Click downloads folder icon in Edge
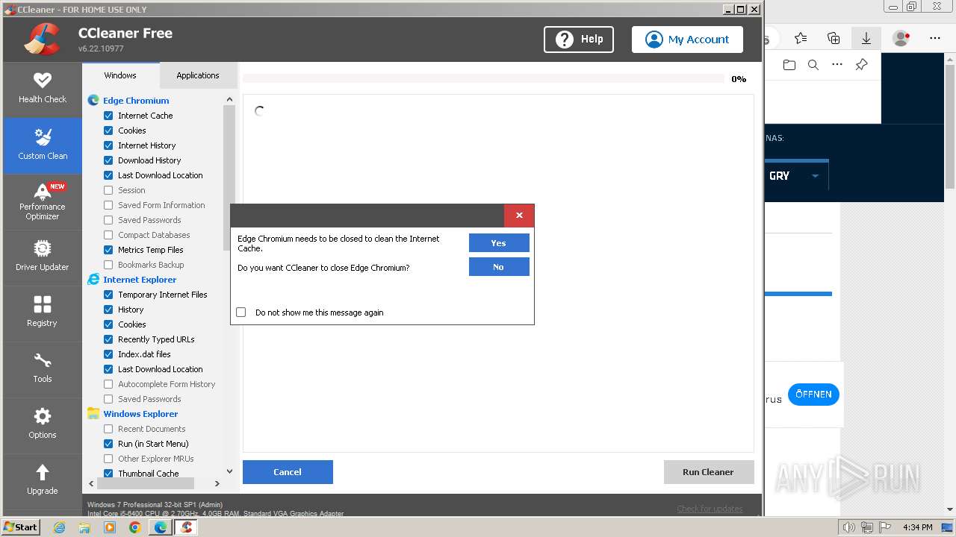This screenshot has height=537, width=956. [x=789, y=65]
